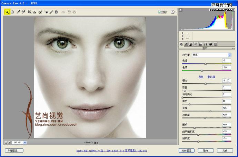
Task: Click the 恢复 recovery slider handle
Action: click(x=185, y=91)
